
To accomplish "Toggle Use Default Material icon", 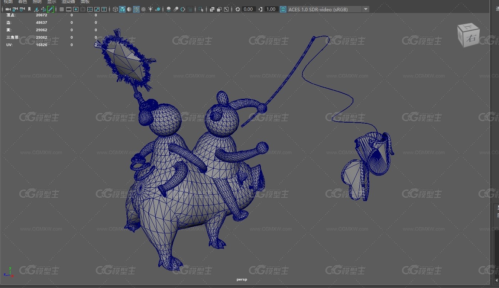I will coord(129,9).
